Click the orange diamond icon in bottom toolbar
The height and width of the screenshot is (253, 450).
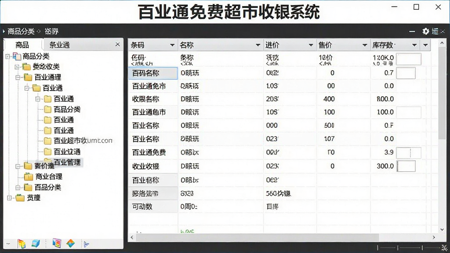tap(70, 243)
